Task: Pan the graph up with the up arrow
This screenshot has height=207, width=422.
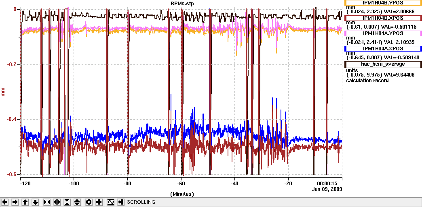Action: coord(25,202)
